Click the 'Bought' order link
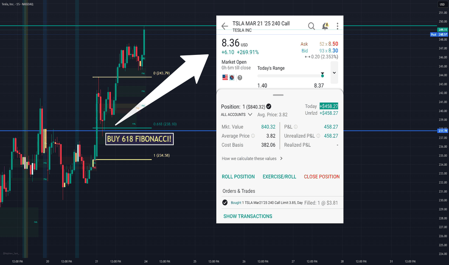 click(236, 202)
